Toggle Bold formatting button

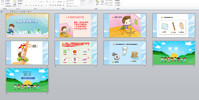click(26, 6)
